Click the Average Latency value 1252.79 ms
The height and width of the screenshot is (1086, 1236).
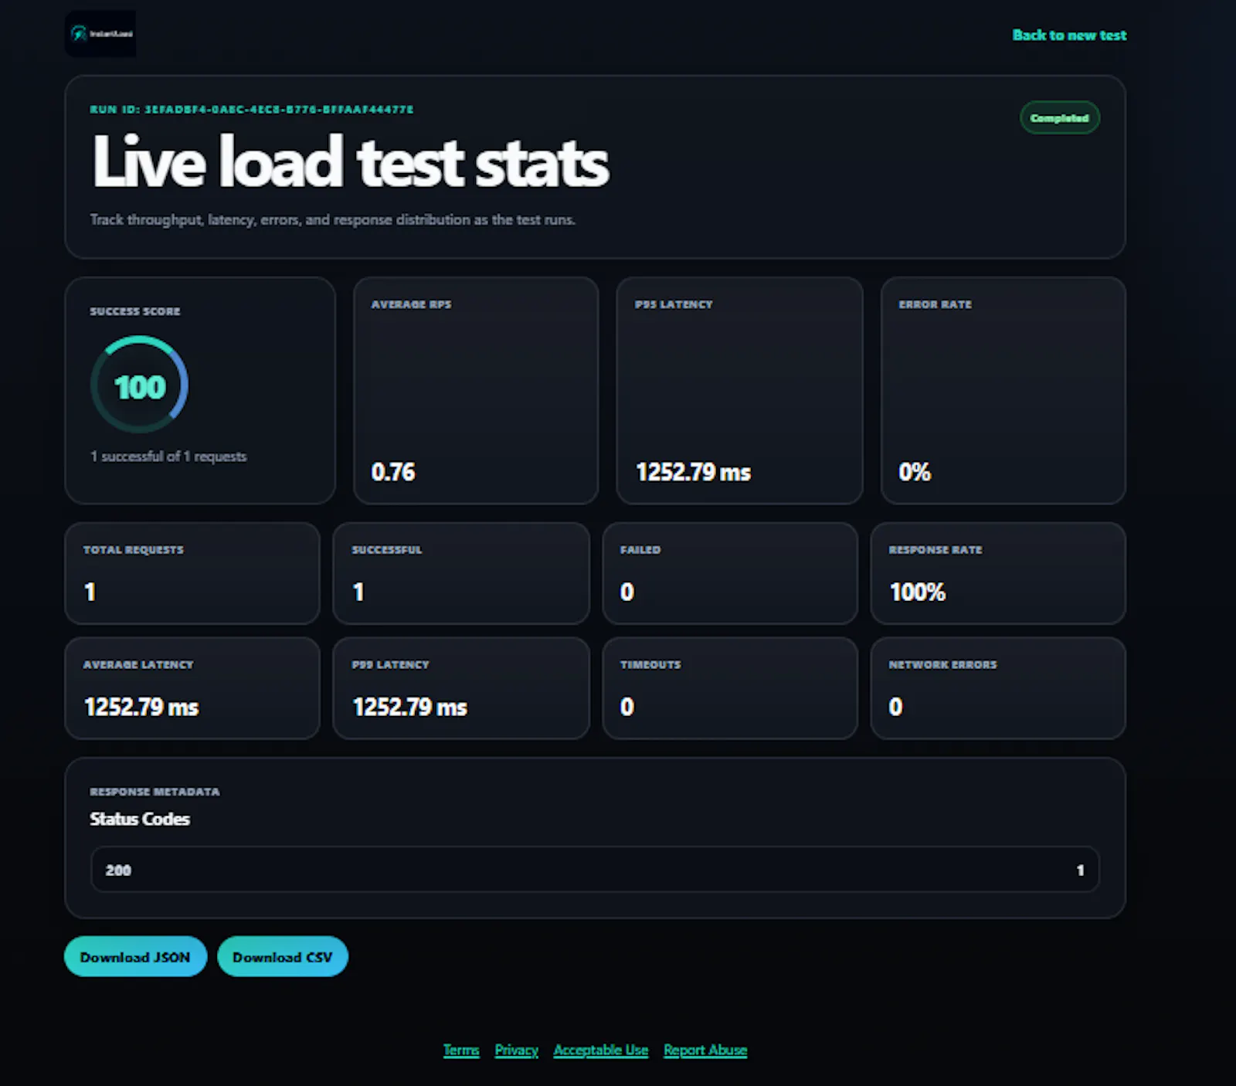141,707
